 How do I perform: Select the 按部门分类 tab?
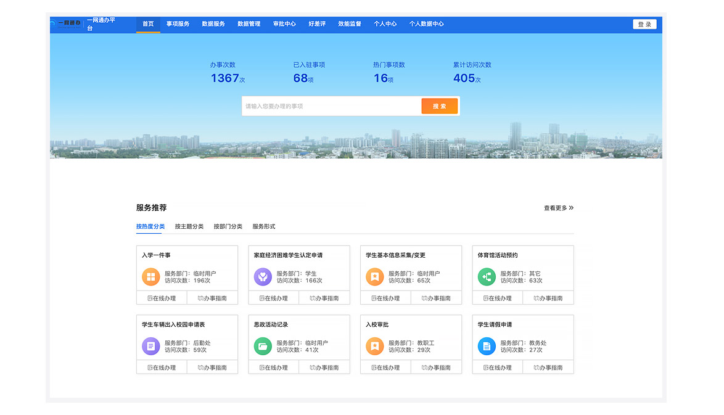tap(228, 226)
